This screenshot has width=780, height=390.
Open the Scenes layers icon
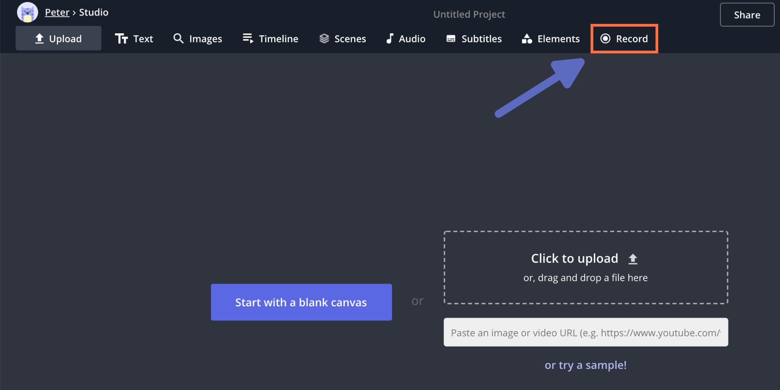[x=324, y=39]
